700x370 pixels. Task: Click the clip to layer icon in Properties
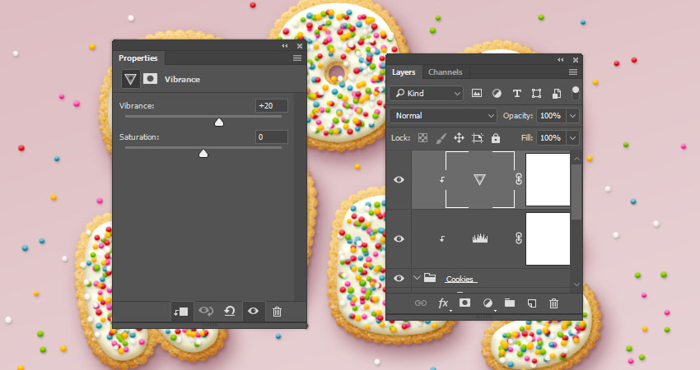(x=181, y=311)
